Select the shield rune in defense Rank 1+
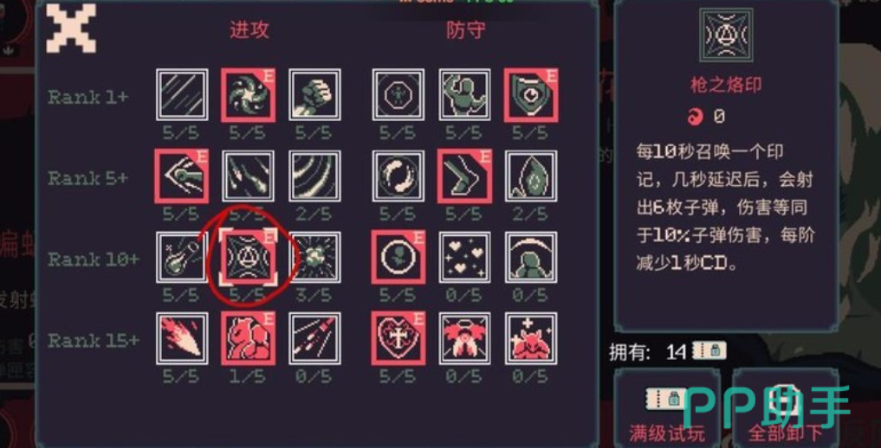The height and width of the screenshot is (448, 881). point(530,95)
